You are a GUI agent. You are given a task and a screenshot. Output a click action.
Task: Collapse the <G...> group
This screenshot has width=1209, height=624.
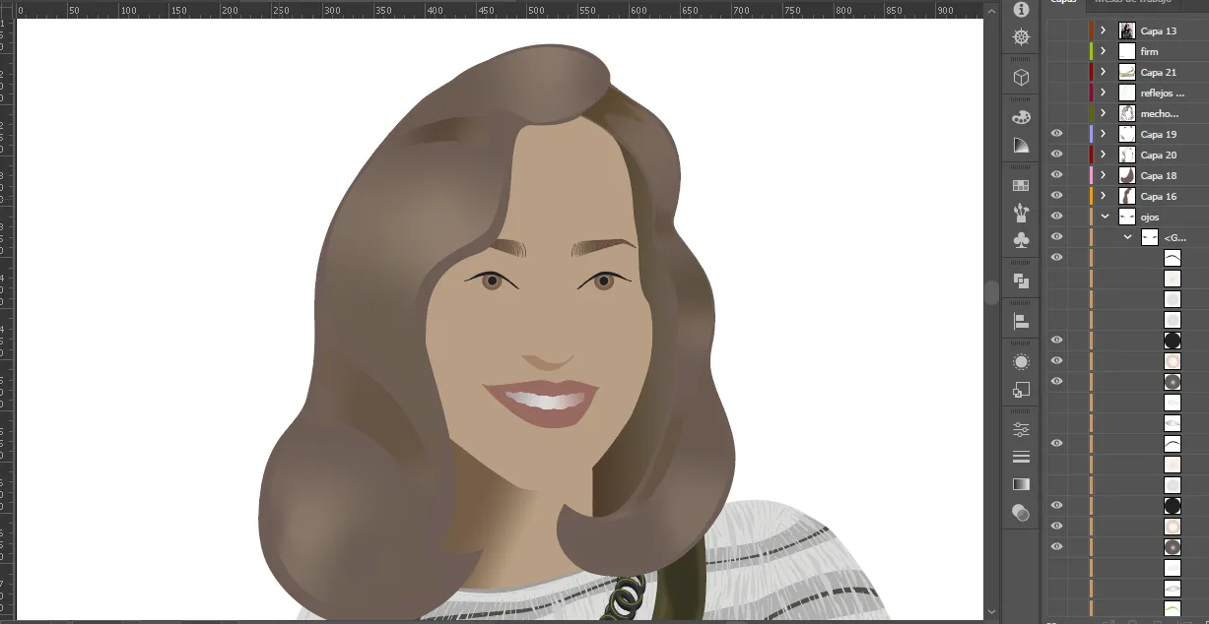point(1127,237)
